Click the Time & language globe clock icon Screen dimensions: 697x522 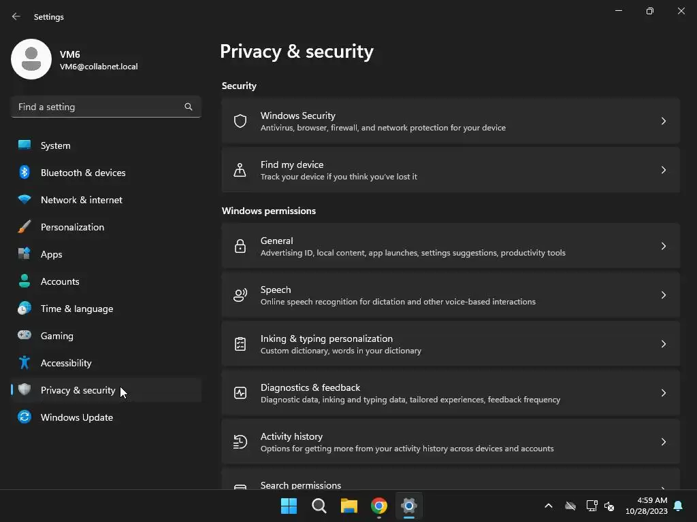(x=25, y=308)
